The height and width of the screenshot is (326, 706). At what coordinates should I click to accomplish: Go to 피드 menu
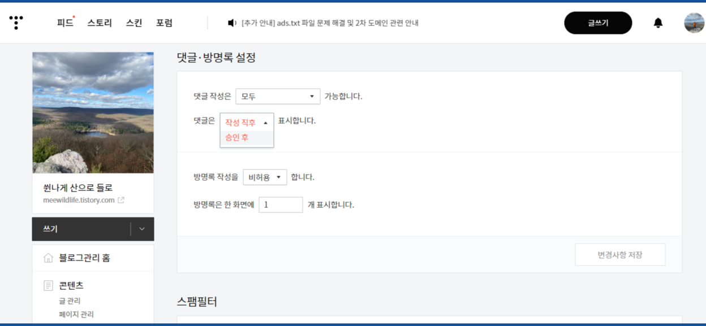(x=65, y=23)
